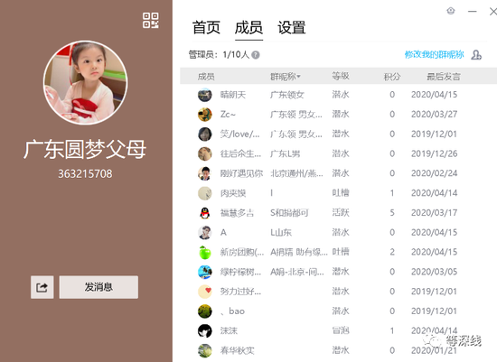497x362 pixels.
Task: Select member name 肉夹馍
Action: (233, 193)
